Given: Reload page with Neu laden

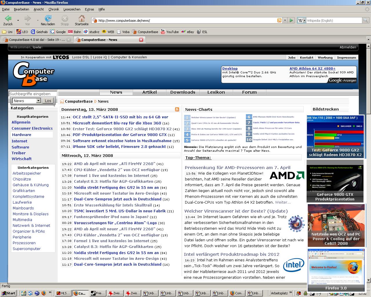Looking at the screenshot, I should coord(48,20).
